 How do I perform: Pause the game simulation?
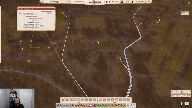click(104, 2)
